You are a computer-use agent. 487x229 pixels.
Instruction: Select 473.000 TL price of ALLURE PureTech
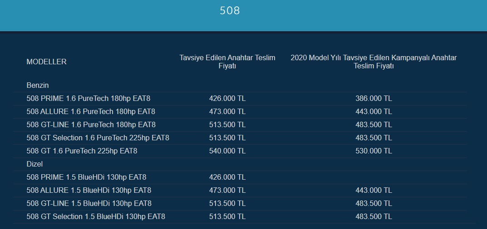coord(227,111)
